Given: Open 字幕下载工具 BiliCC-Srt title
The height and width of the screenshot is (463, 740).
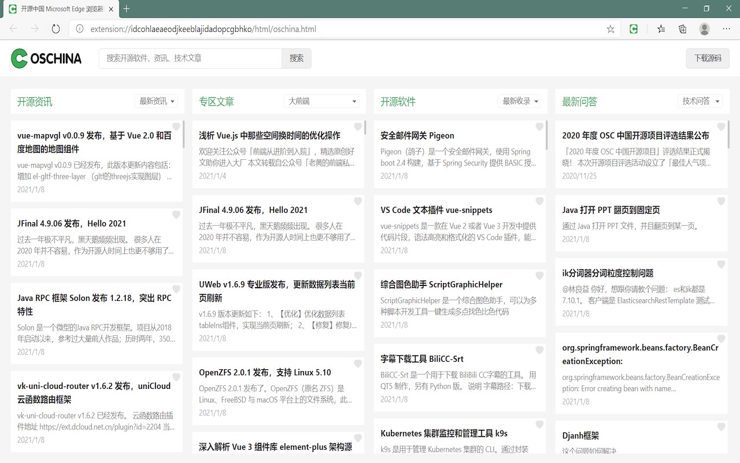Looking at the screenshot, I should [x=422, y=359].
